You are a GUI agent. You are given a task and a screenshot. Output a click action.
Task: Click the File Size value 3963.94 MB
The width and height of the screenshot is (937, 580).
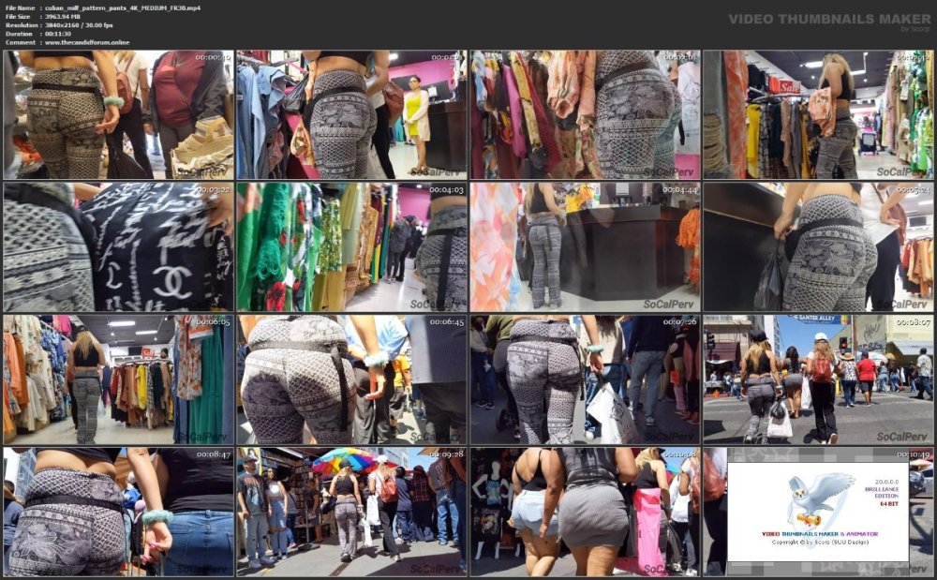coord(64,17)
